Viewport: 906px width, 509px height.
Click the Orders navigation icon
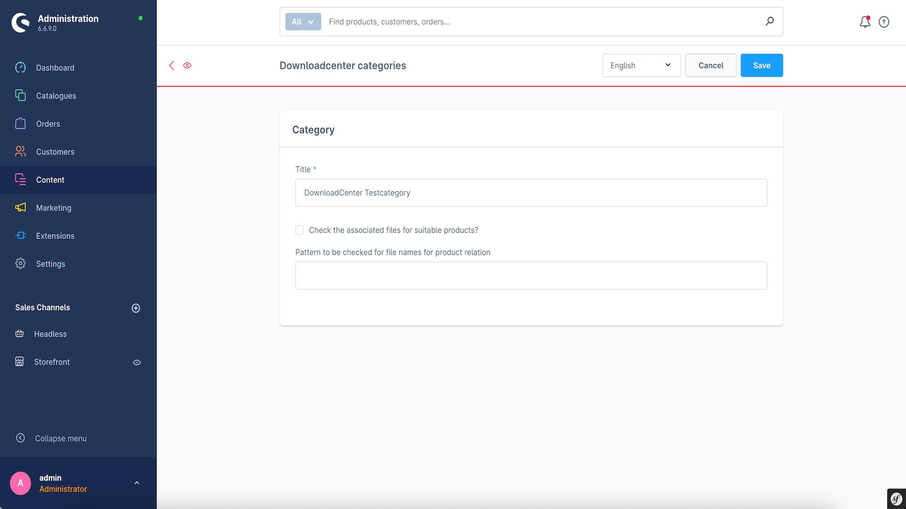pyautogui.click(x=21, y=123)
